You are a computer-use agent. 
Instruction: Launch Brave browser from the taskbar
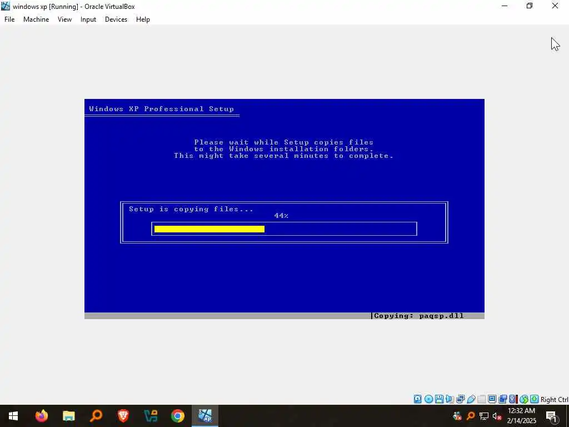[x=123, y=416]
